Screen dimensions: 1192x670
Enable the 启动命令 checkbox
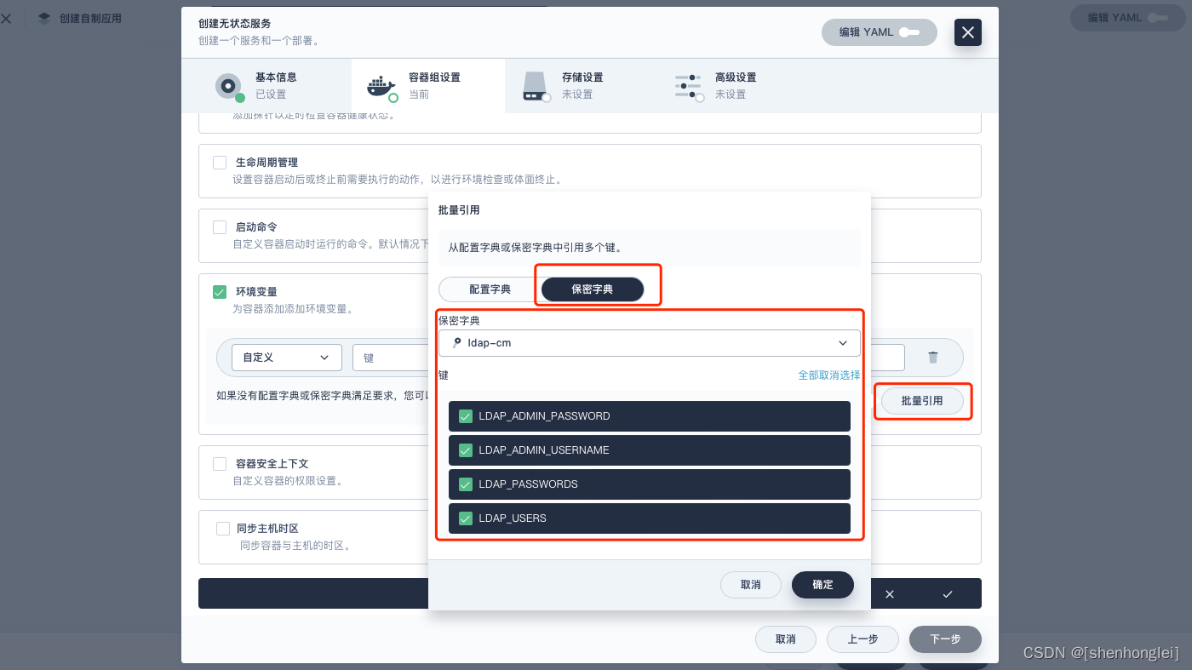point(220,227)
